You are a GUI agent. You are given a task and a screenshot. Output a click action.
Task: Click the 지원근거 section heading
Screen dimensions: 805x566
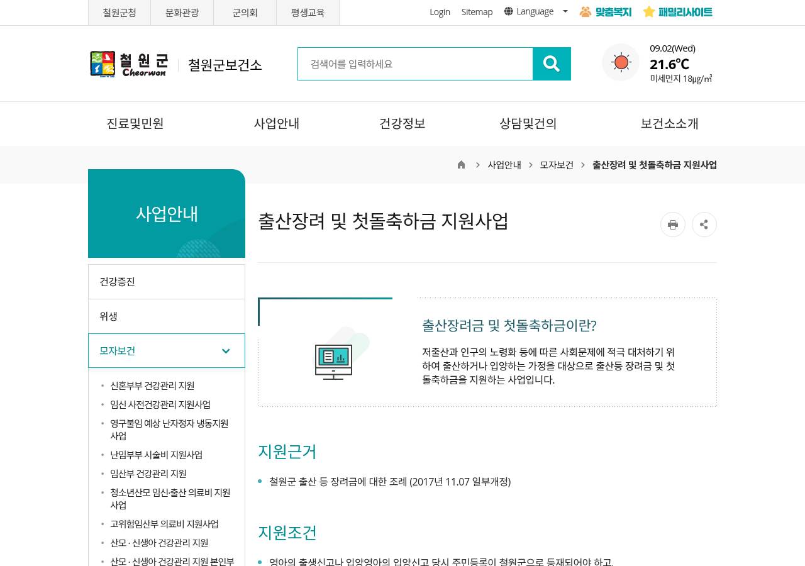coord(287,452)
